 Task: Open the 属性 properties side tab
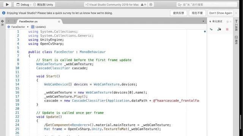pos(236,40)
